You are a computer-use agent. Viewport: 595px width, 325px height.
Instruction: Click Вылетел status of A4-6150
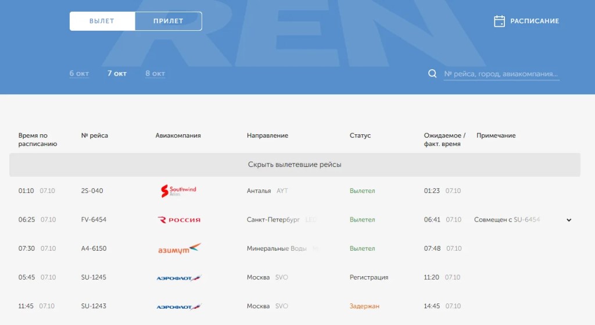(x=362, y=248)
